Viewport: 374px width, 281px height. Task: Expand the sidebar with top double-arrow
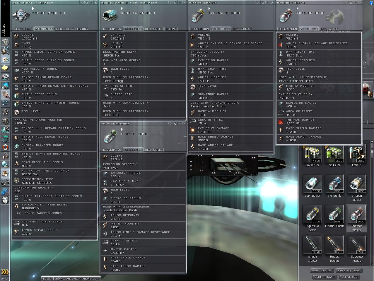coord(4,4)
